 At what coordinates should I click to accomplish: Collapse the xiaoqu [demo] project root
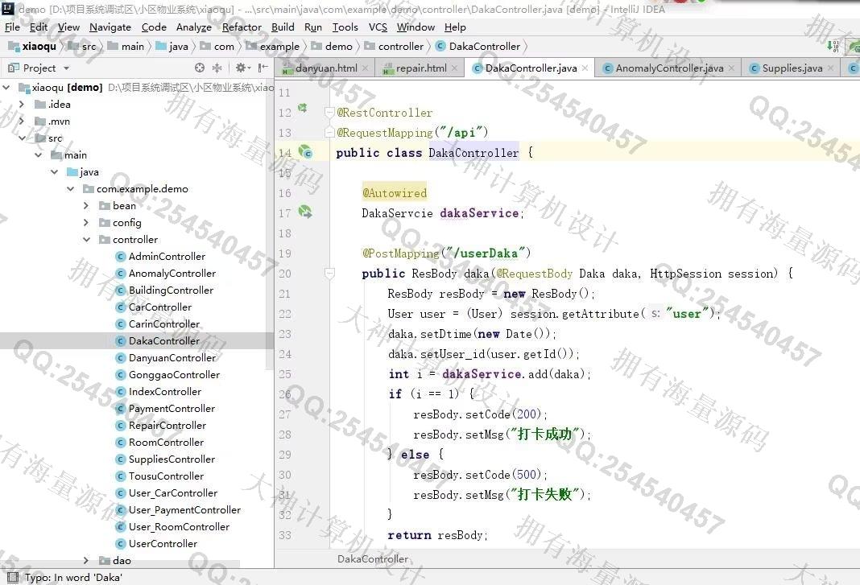point(6,87)
